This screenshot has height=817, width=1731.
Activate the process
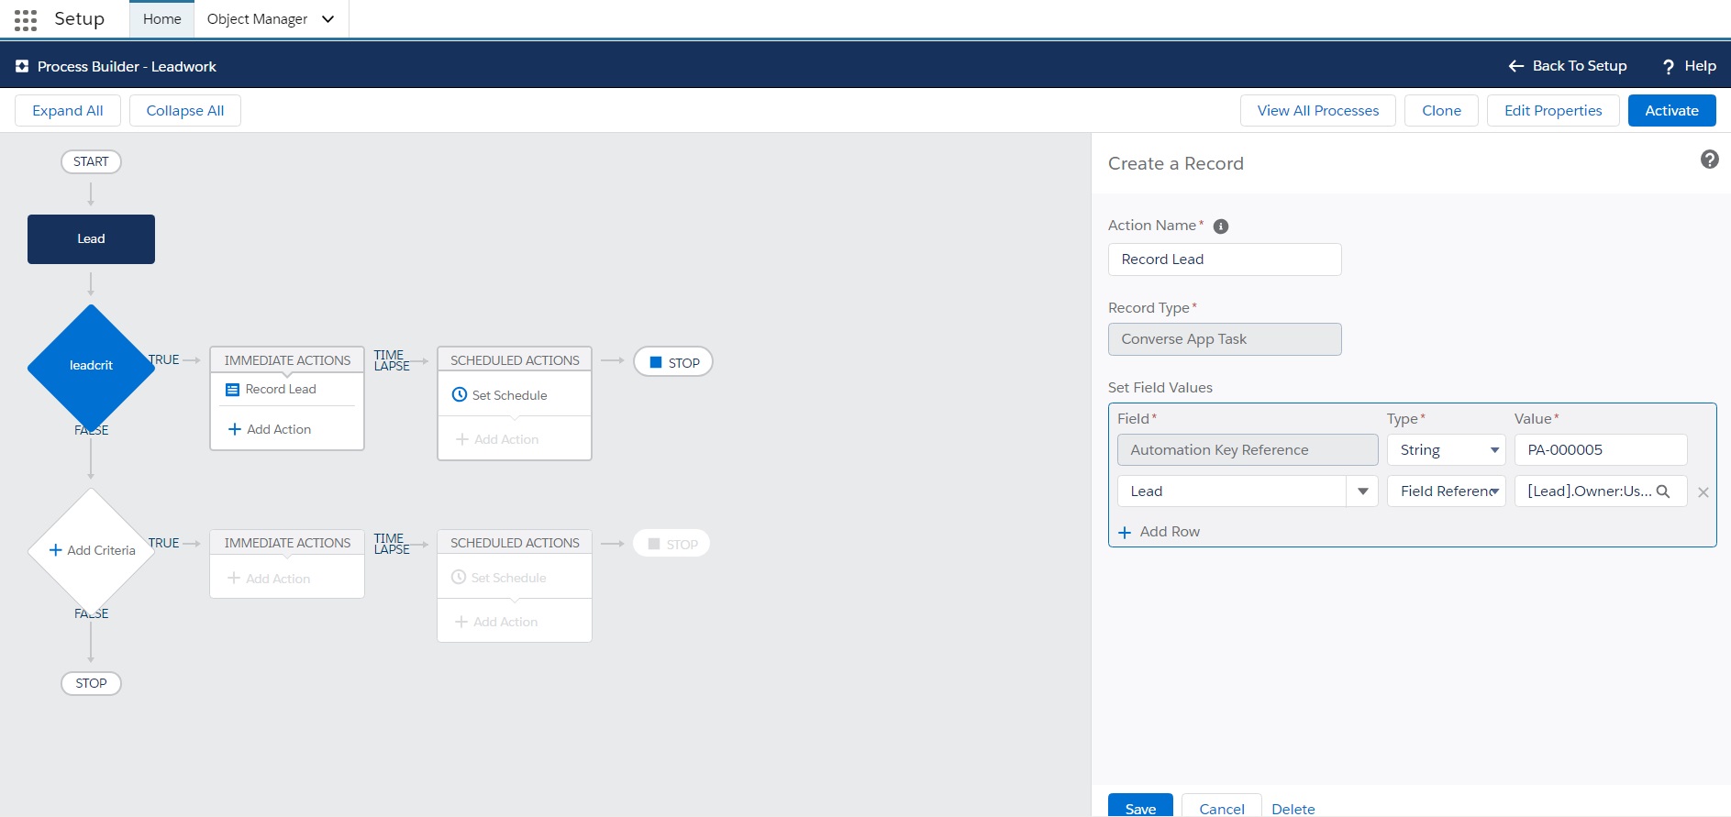point(1672,111)
